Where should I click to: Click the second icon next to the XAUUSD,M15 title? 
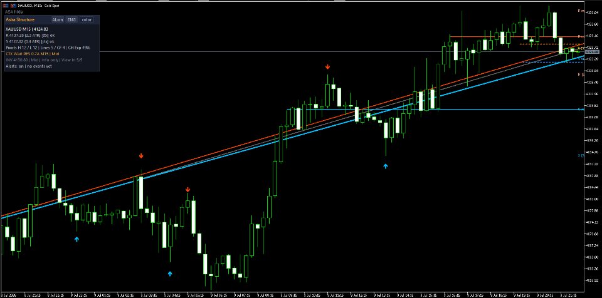point(13,6)
